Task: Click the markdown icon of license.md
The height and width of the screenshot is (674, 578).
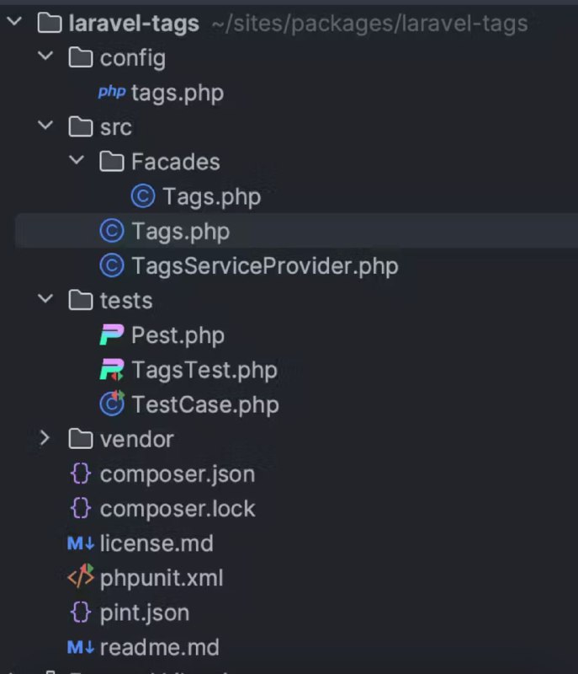Action: [81, 543]
